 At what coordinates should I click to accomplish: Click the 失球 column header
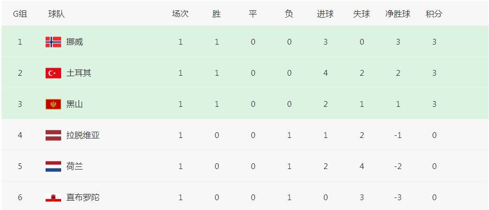pyautogui.click(x=362, y=14)
